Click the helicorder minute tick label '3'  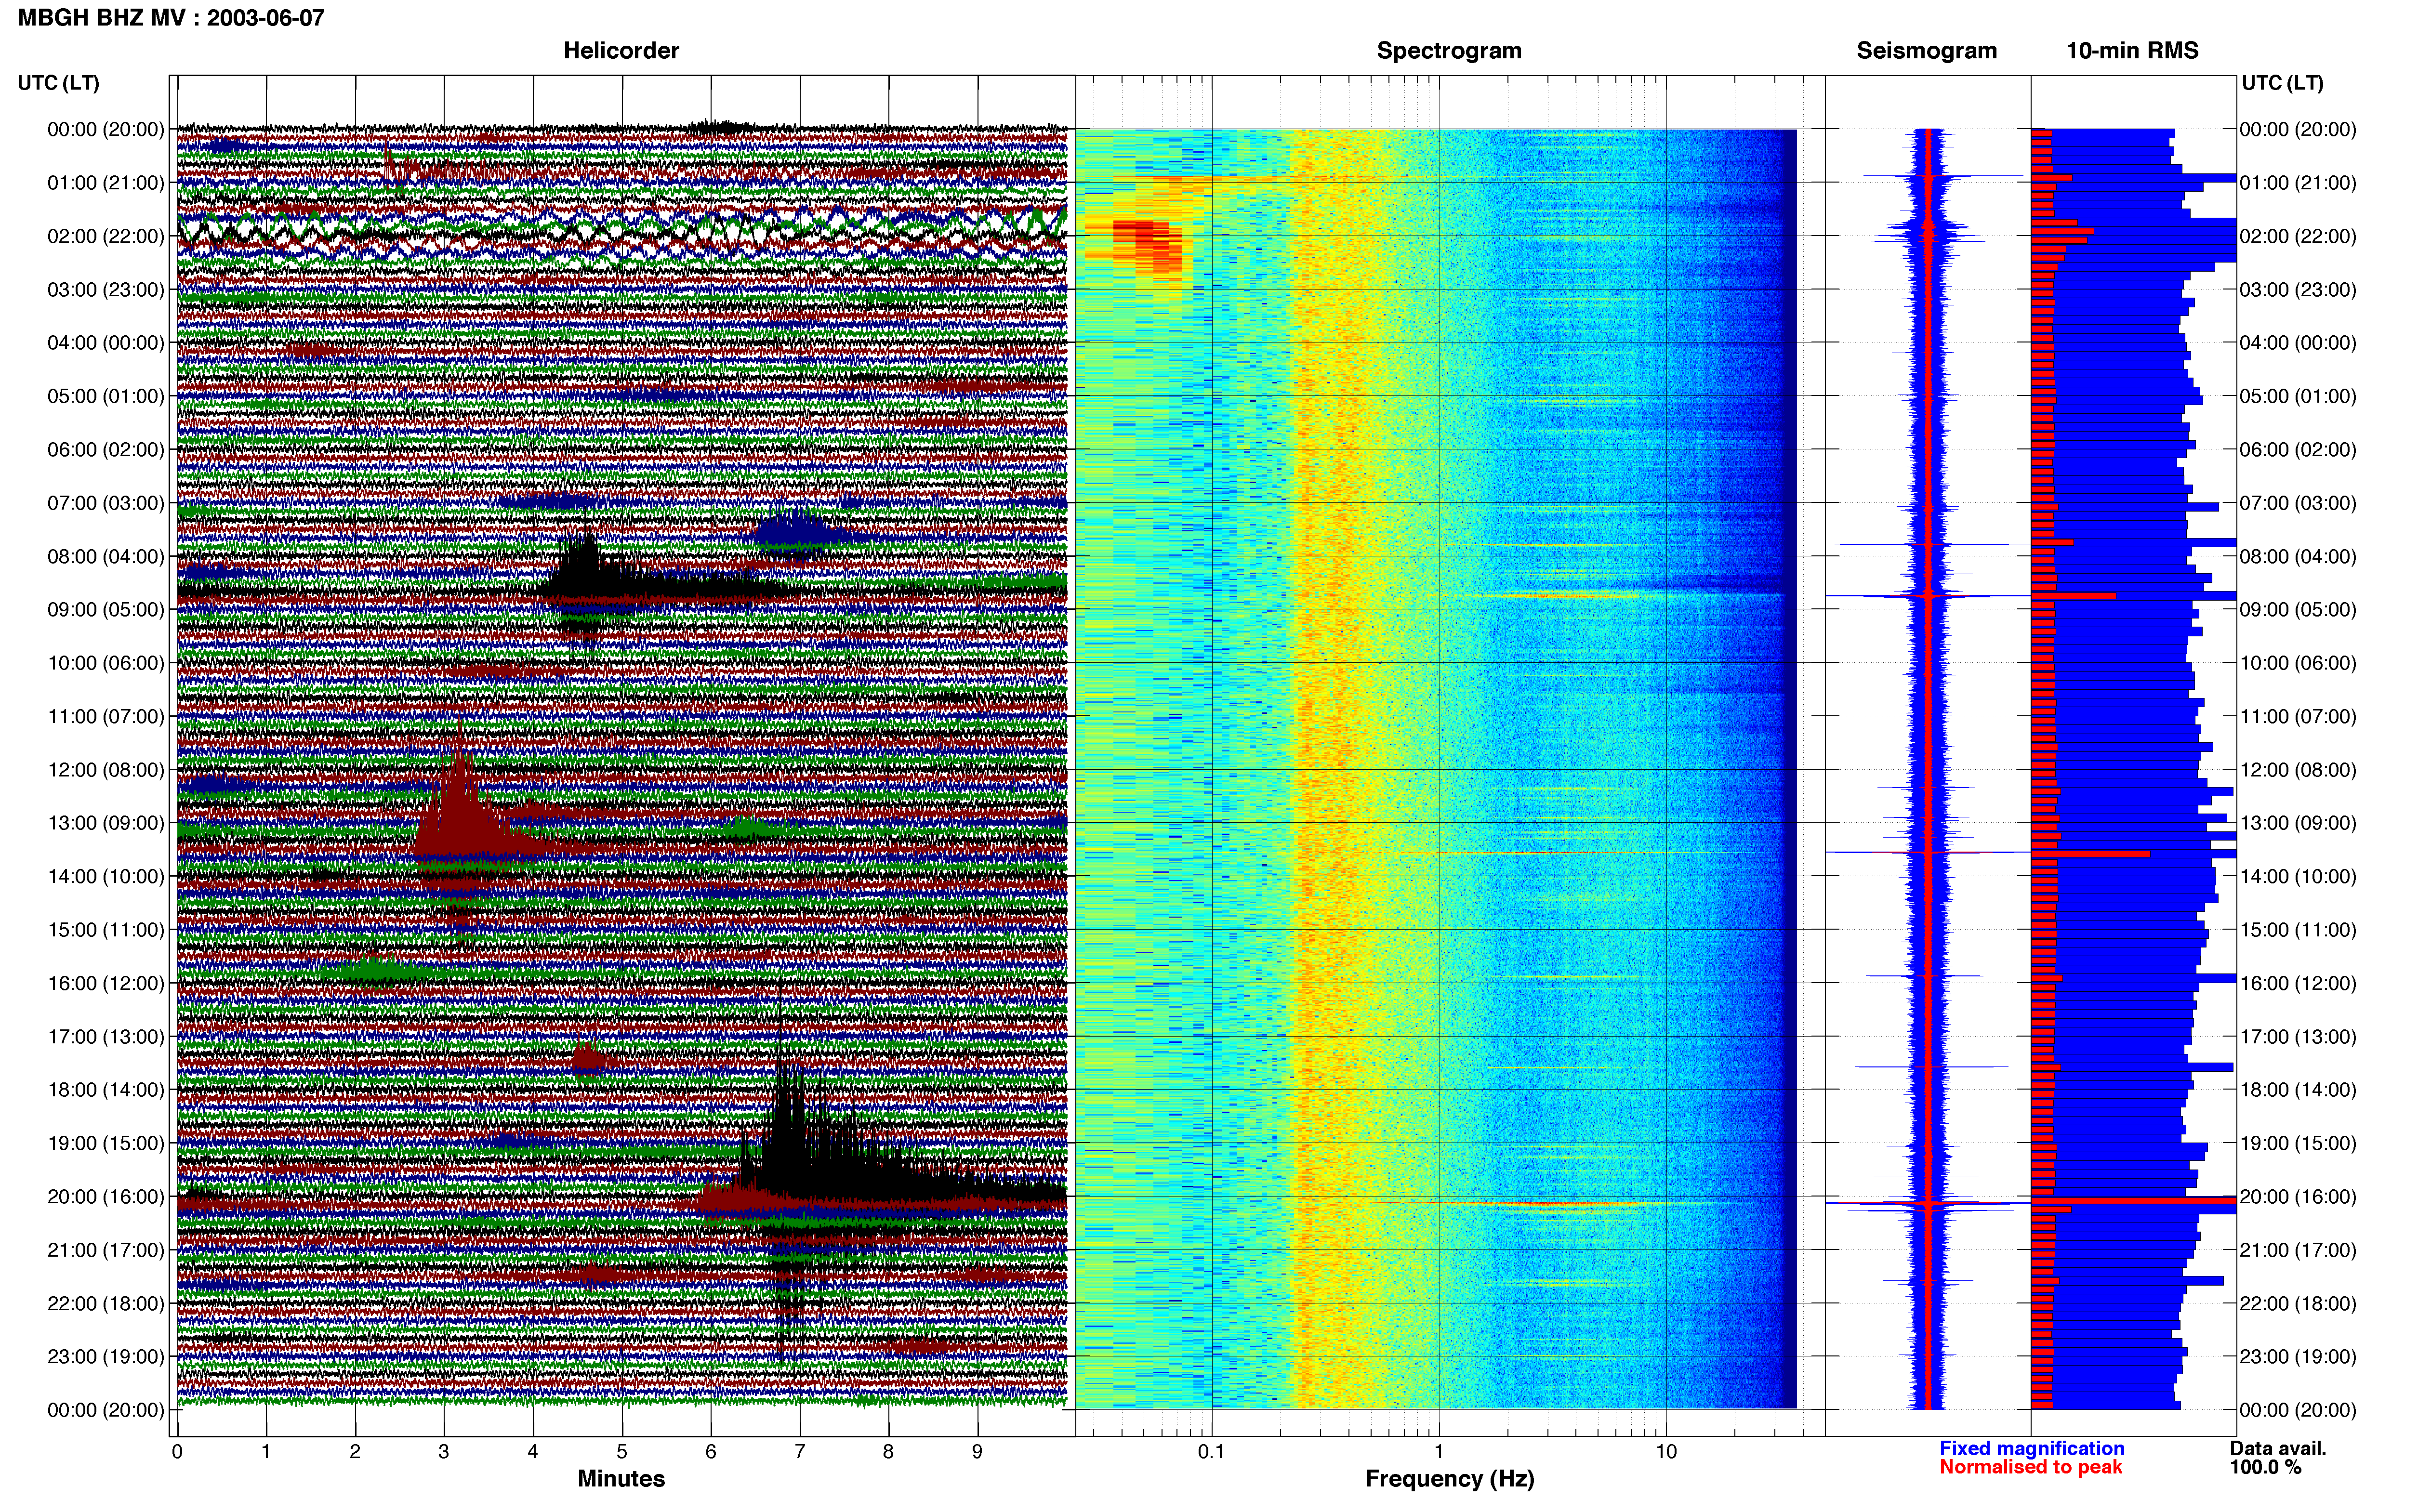point(444,1451)
